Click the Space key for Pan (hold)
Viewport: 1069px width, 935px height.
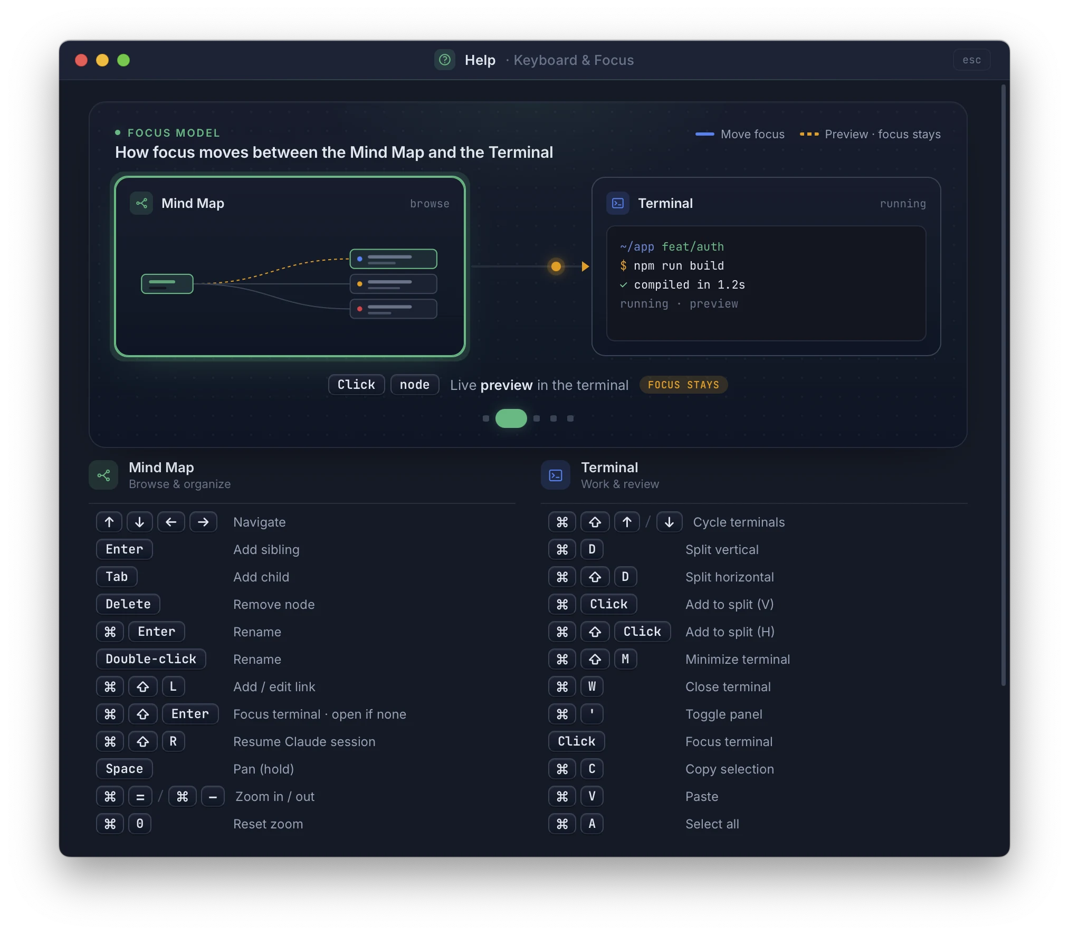coord(125,769)
